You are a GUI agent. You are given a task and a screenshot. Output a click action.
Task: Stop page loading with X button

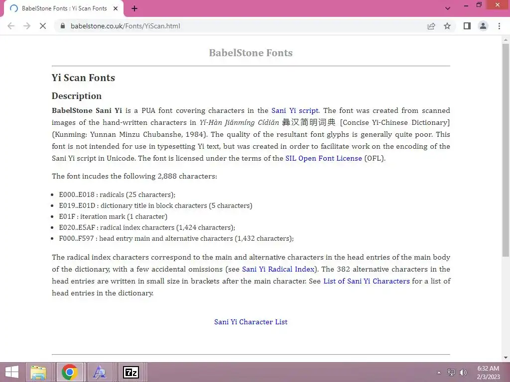click(43, 26)
